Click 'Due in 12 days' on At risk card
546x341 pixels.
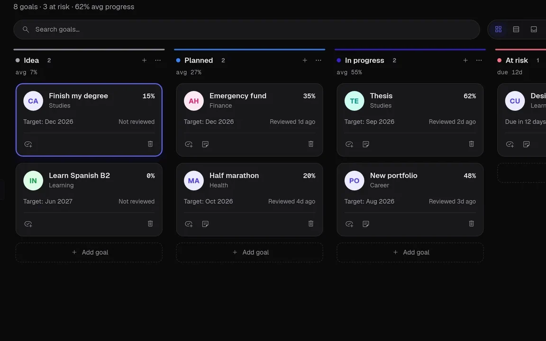click(526, 122)
